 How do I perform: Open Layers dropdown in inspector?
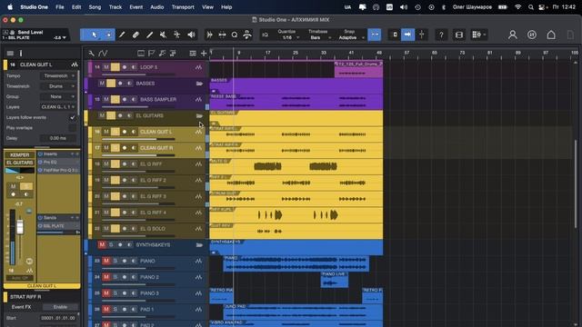point(58,107)
